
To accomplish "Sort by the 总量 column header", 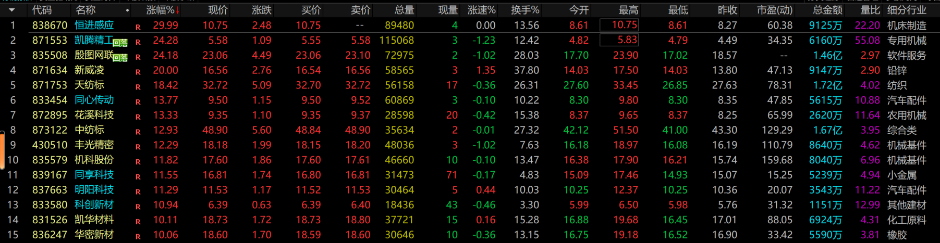I will 404,10.
